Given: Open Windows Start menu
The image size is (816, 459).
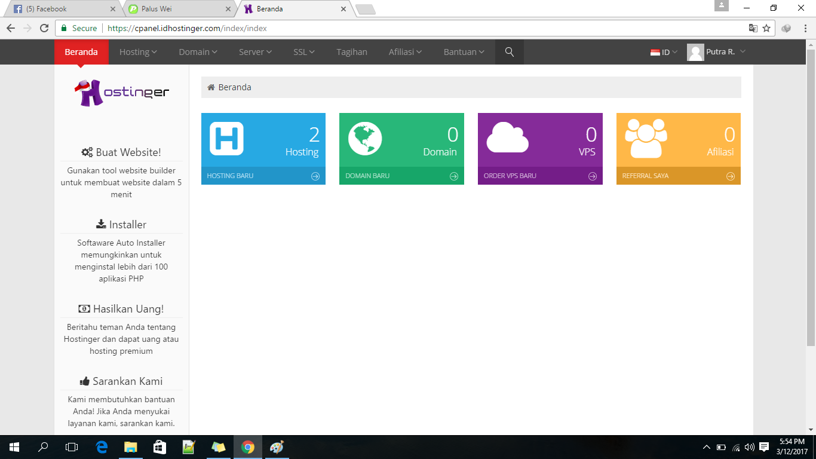Looking at the screenshot, I should pyautogui.click(x=14, y=447).
